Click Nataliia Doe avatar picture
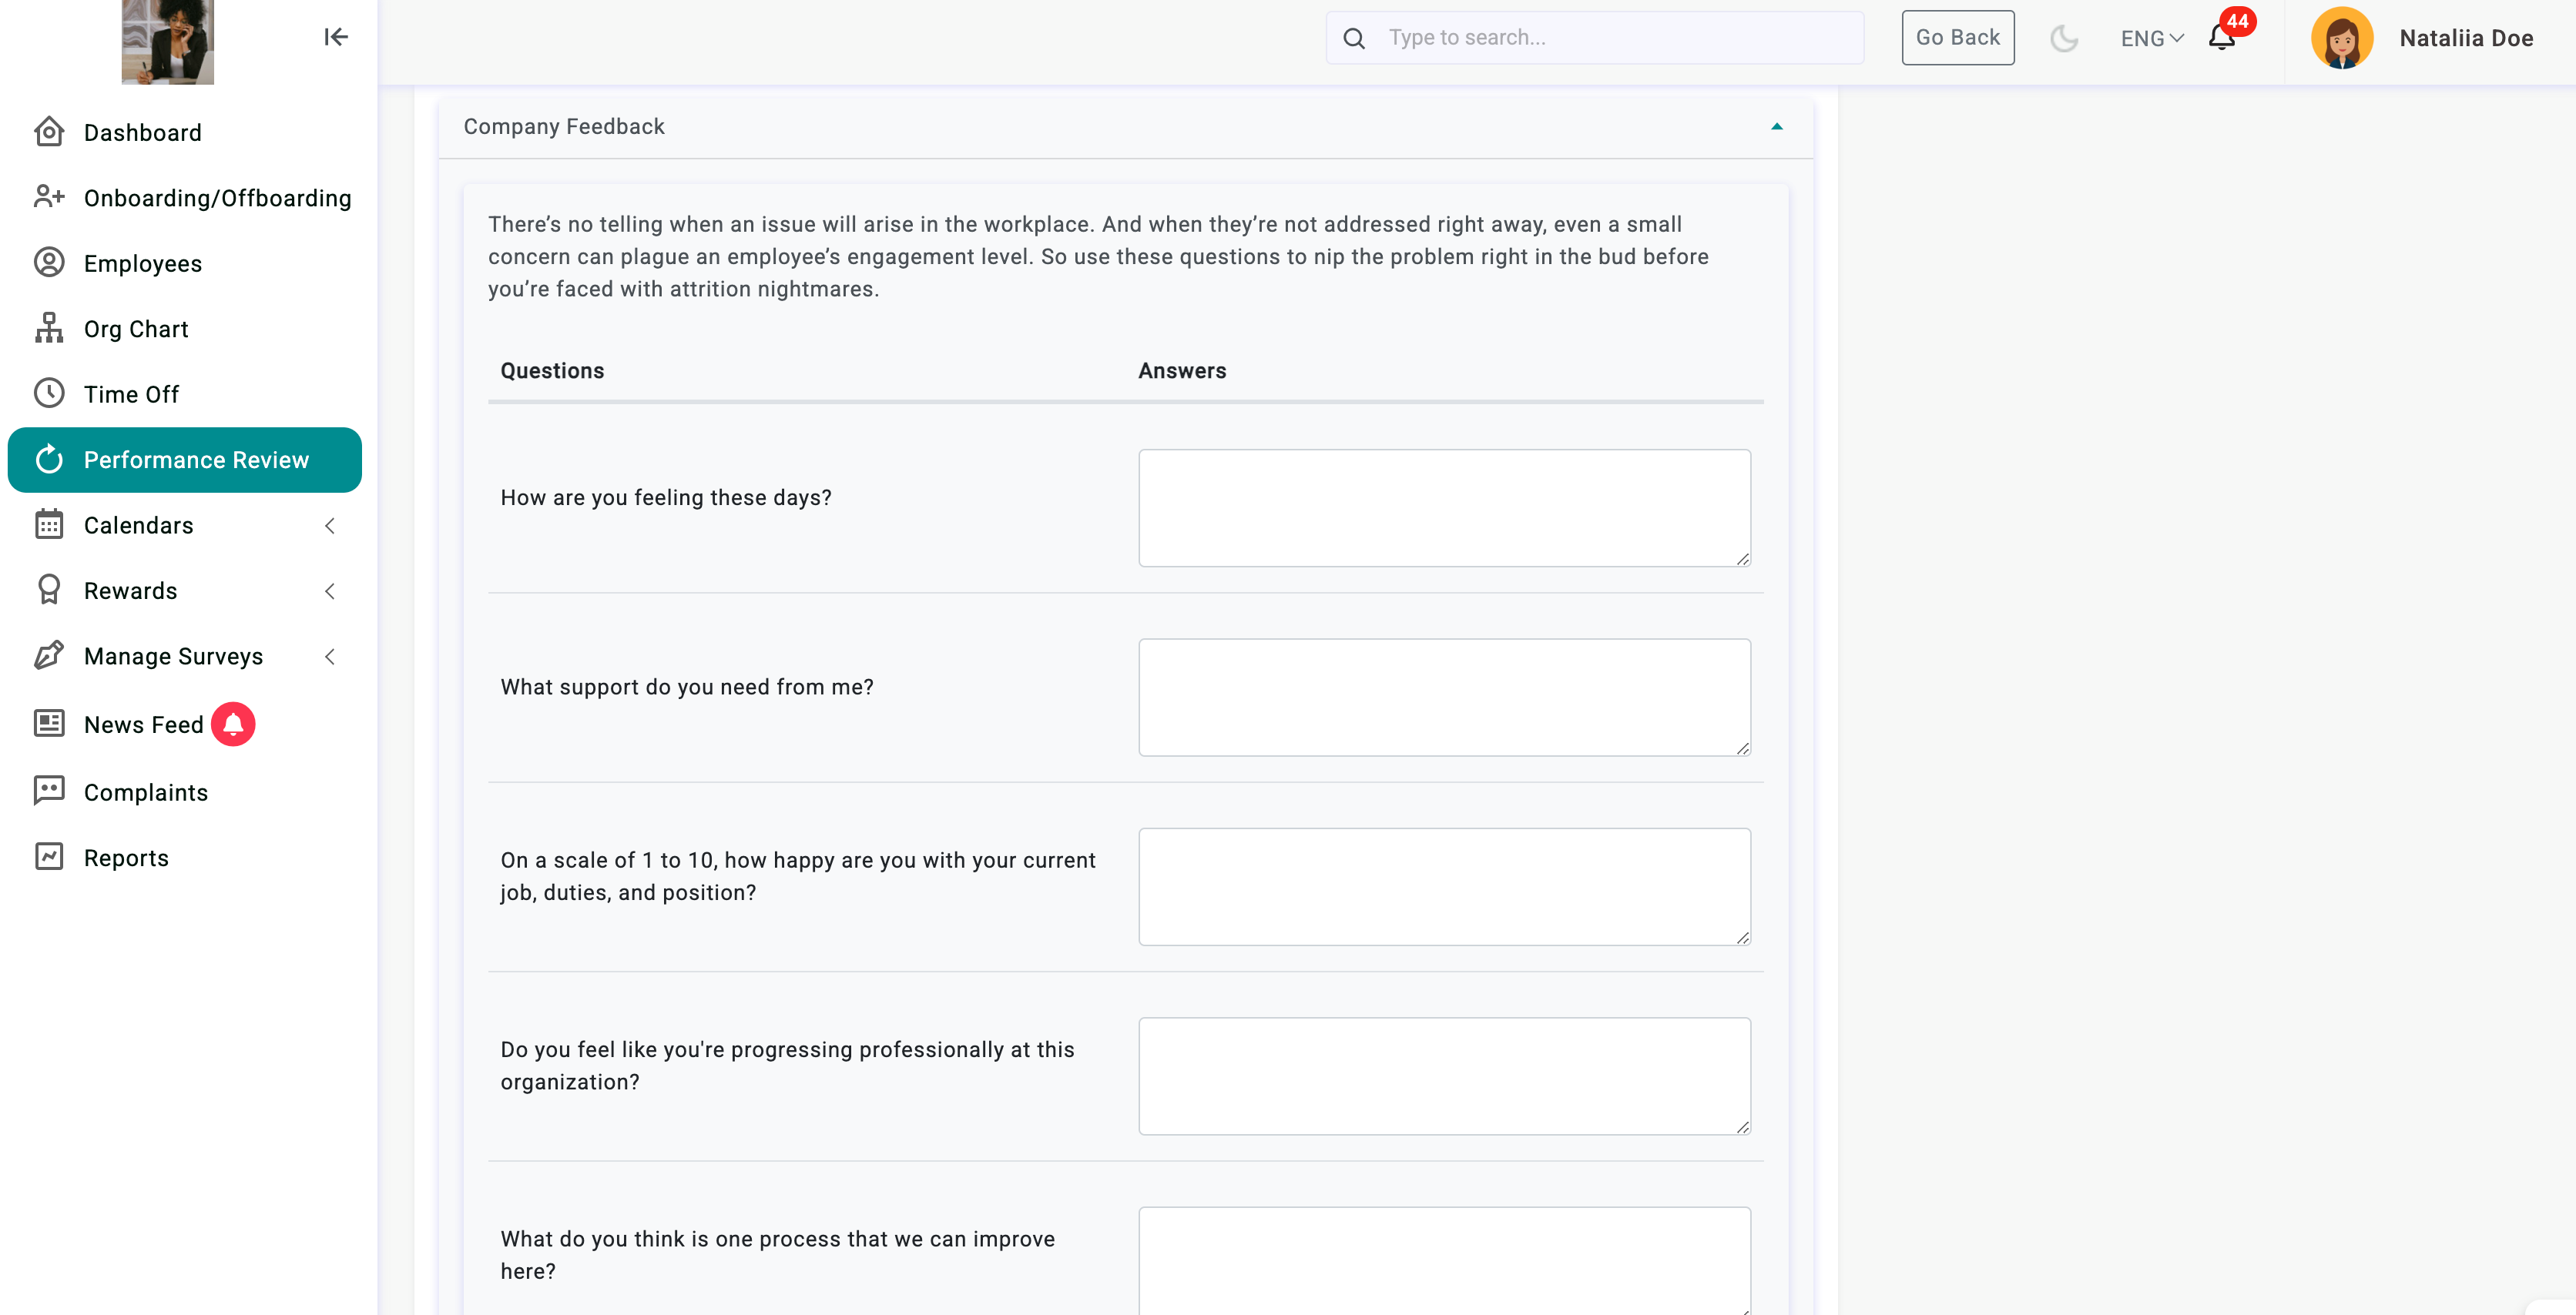 point(2342,38)
